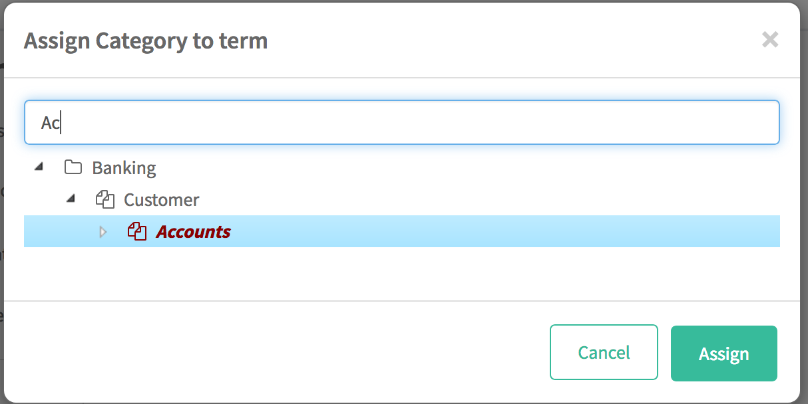Choose the bold Accounts category label

point(193,231)
